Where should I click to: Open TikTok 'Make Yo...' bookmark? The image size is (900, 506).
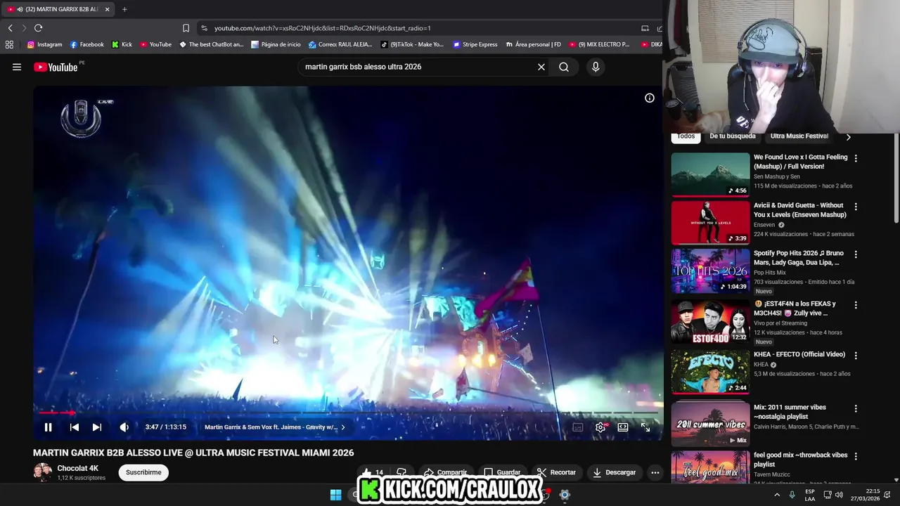[x=412, y=44]
